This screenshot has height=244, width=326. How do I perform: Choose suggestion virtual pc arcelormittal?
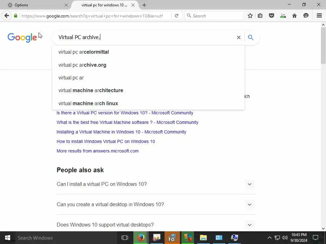(x=148, y=52)
